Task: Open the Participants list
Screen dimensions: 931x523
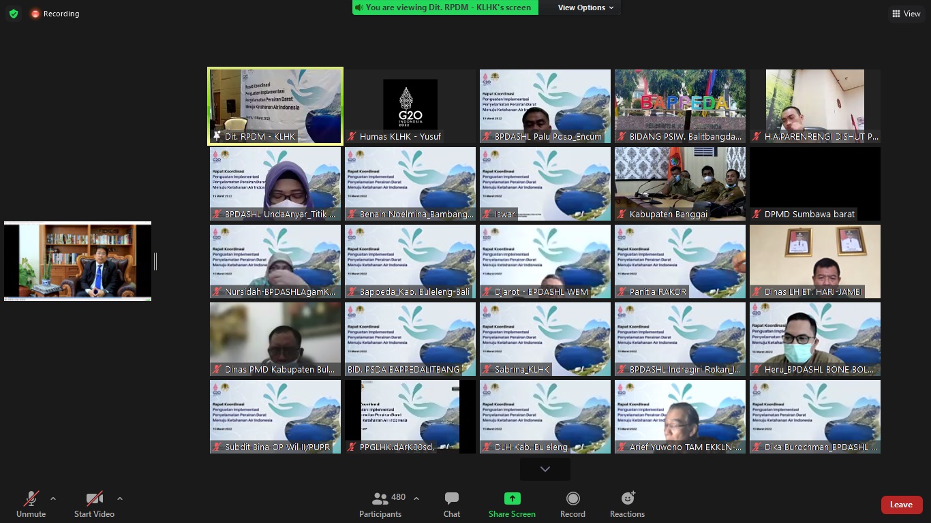Action: pyautogui.click(x=380, y=505)
